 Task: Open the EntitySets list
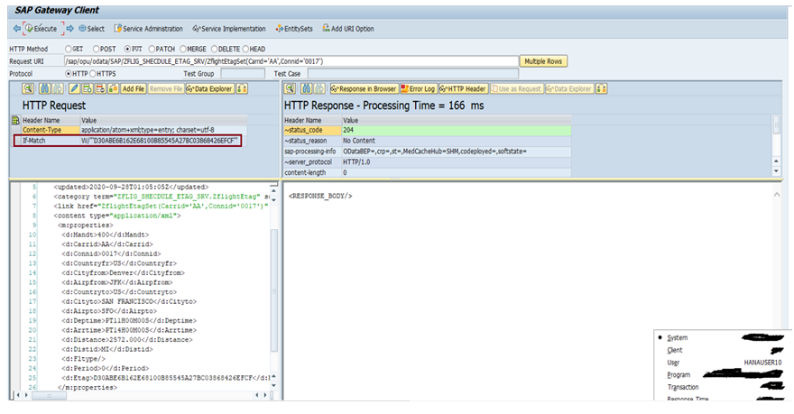click(294, 29)
